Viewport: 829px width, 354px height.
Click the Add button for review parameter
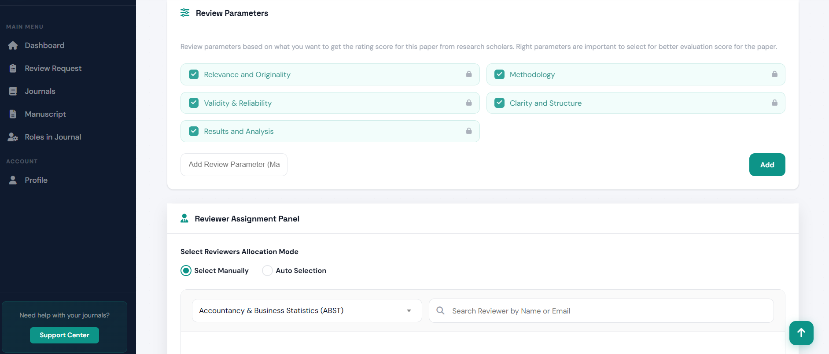pyautogui.click(x=767, y=165)
